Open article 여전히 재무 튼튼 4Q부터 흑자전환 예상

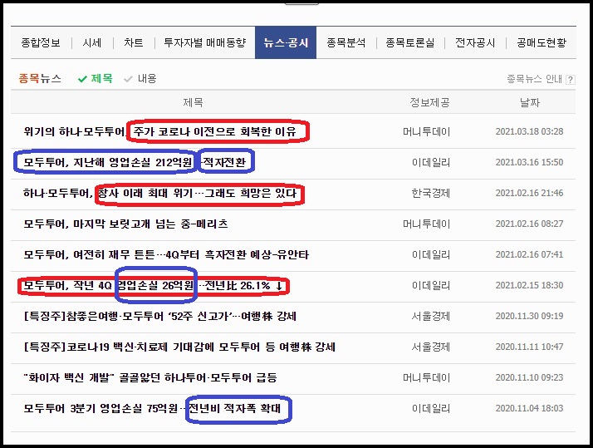coord(166,254)
